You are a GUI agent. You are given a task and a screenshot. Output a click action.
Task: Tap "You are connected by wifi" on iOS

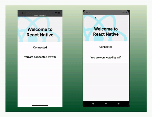40,57
